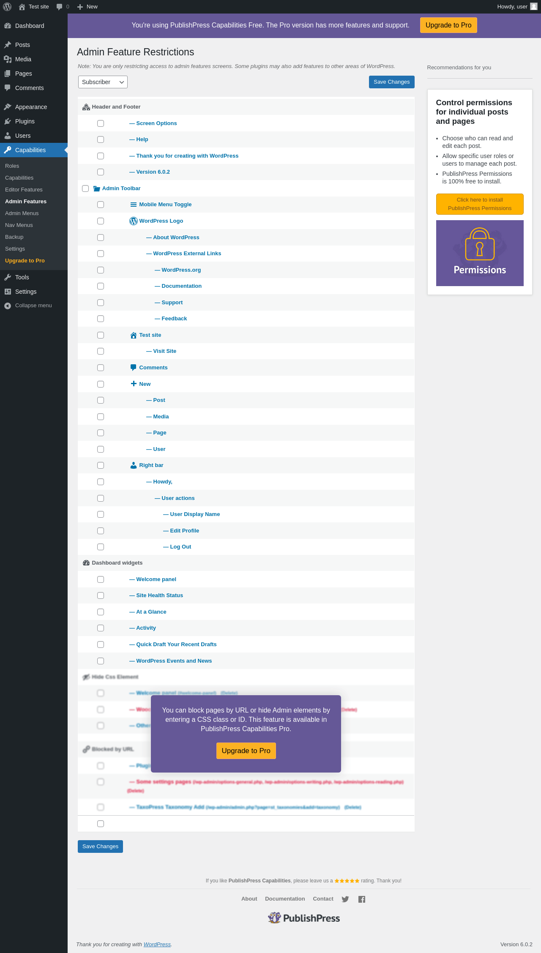Open the PublishPress Facebook icon in footer
Screen dimensions: 541x953
click(x=362, y=899)
